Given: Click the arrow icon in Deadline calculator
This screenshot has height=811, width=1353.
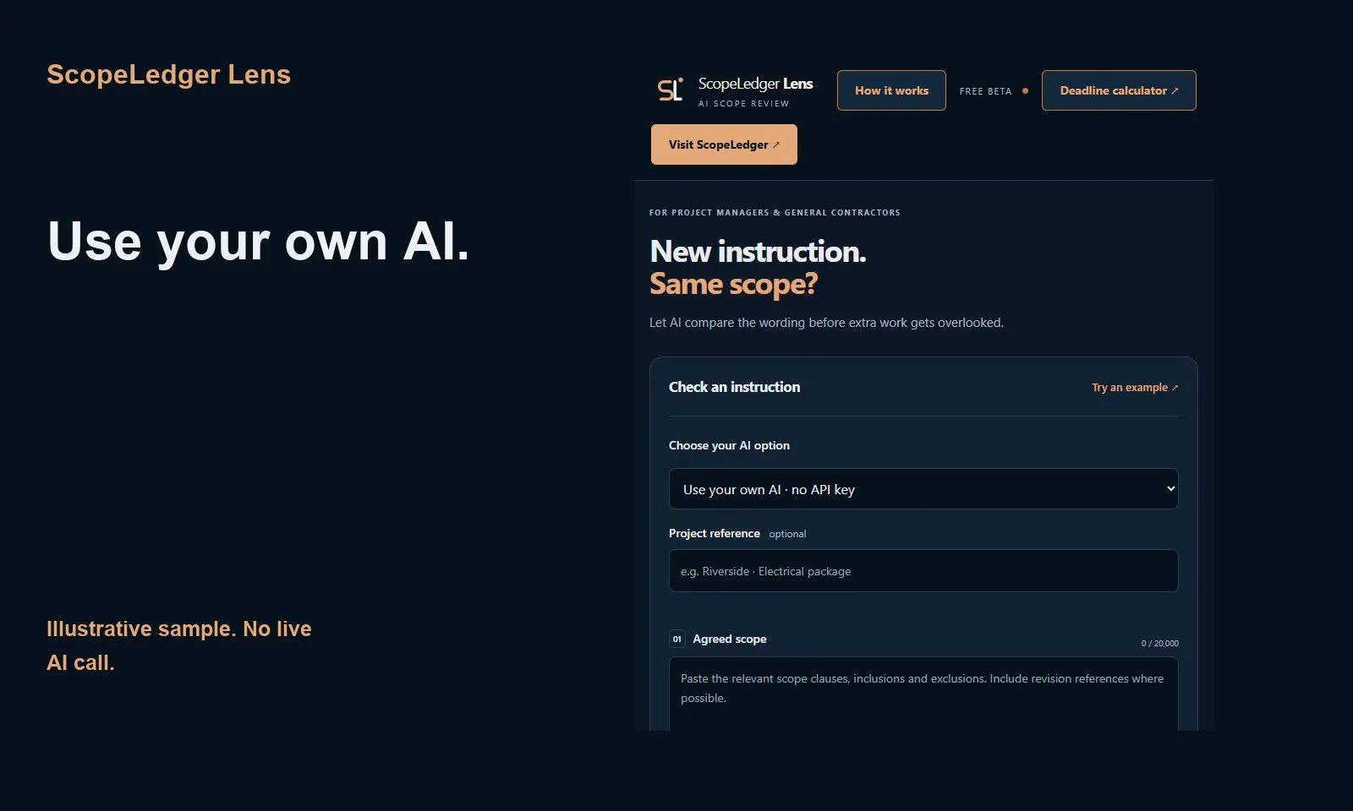Looking at the screenshot, I should pyautogui.click(x=1175, y=91).
